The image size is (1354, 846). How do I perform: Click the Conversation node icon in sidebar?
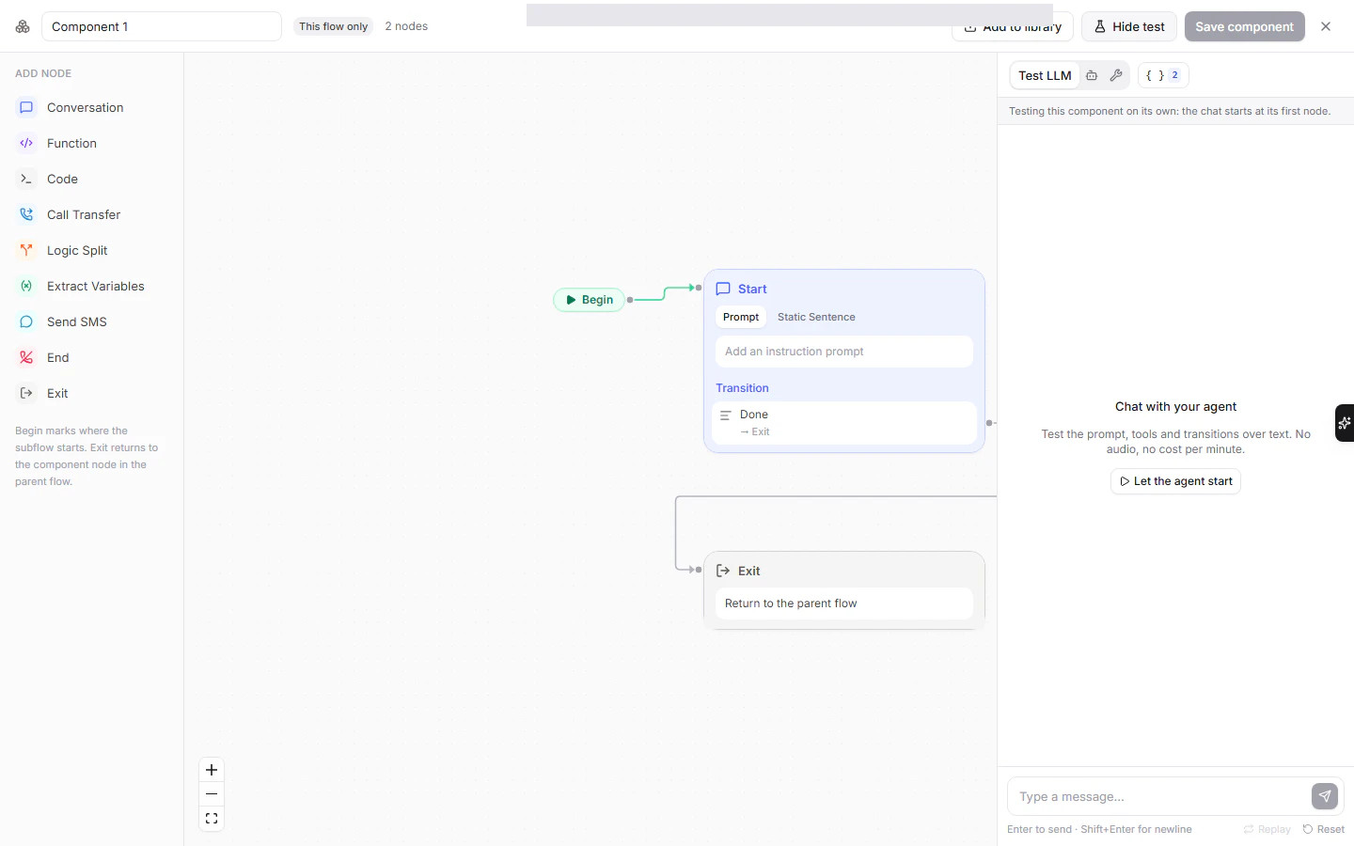[26, 107]
